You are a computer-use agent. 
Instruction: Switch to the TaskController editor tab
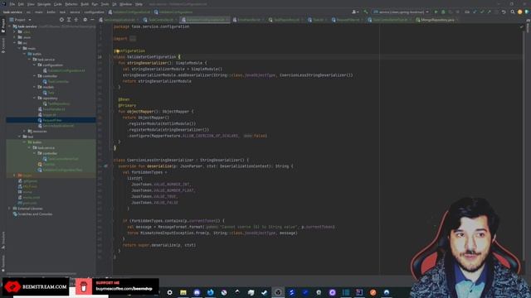pyautogui.click(x=160, y=20)
